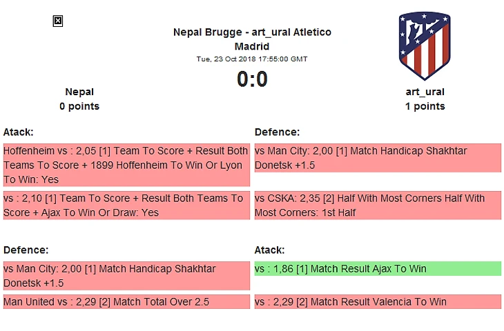Select the Valencia To Win bet row
The width and height of the screenshot is (504, 331).
coord(378,301)
